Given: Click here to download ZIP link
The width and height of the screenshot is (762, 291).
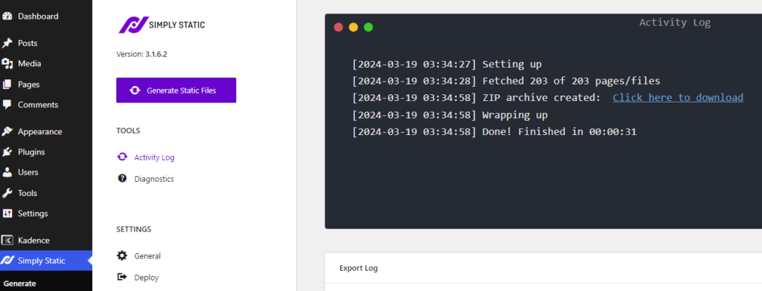Looking at the screenshot, I should point(678,97).
